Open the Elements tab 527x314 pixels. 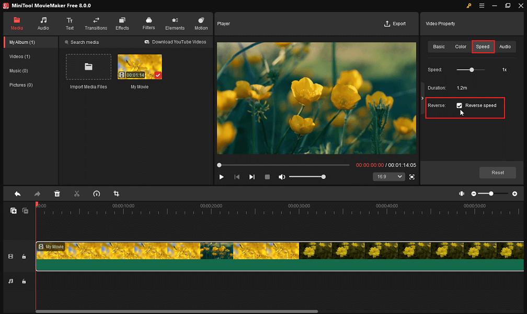tap(175, 24)
